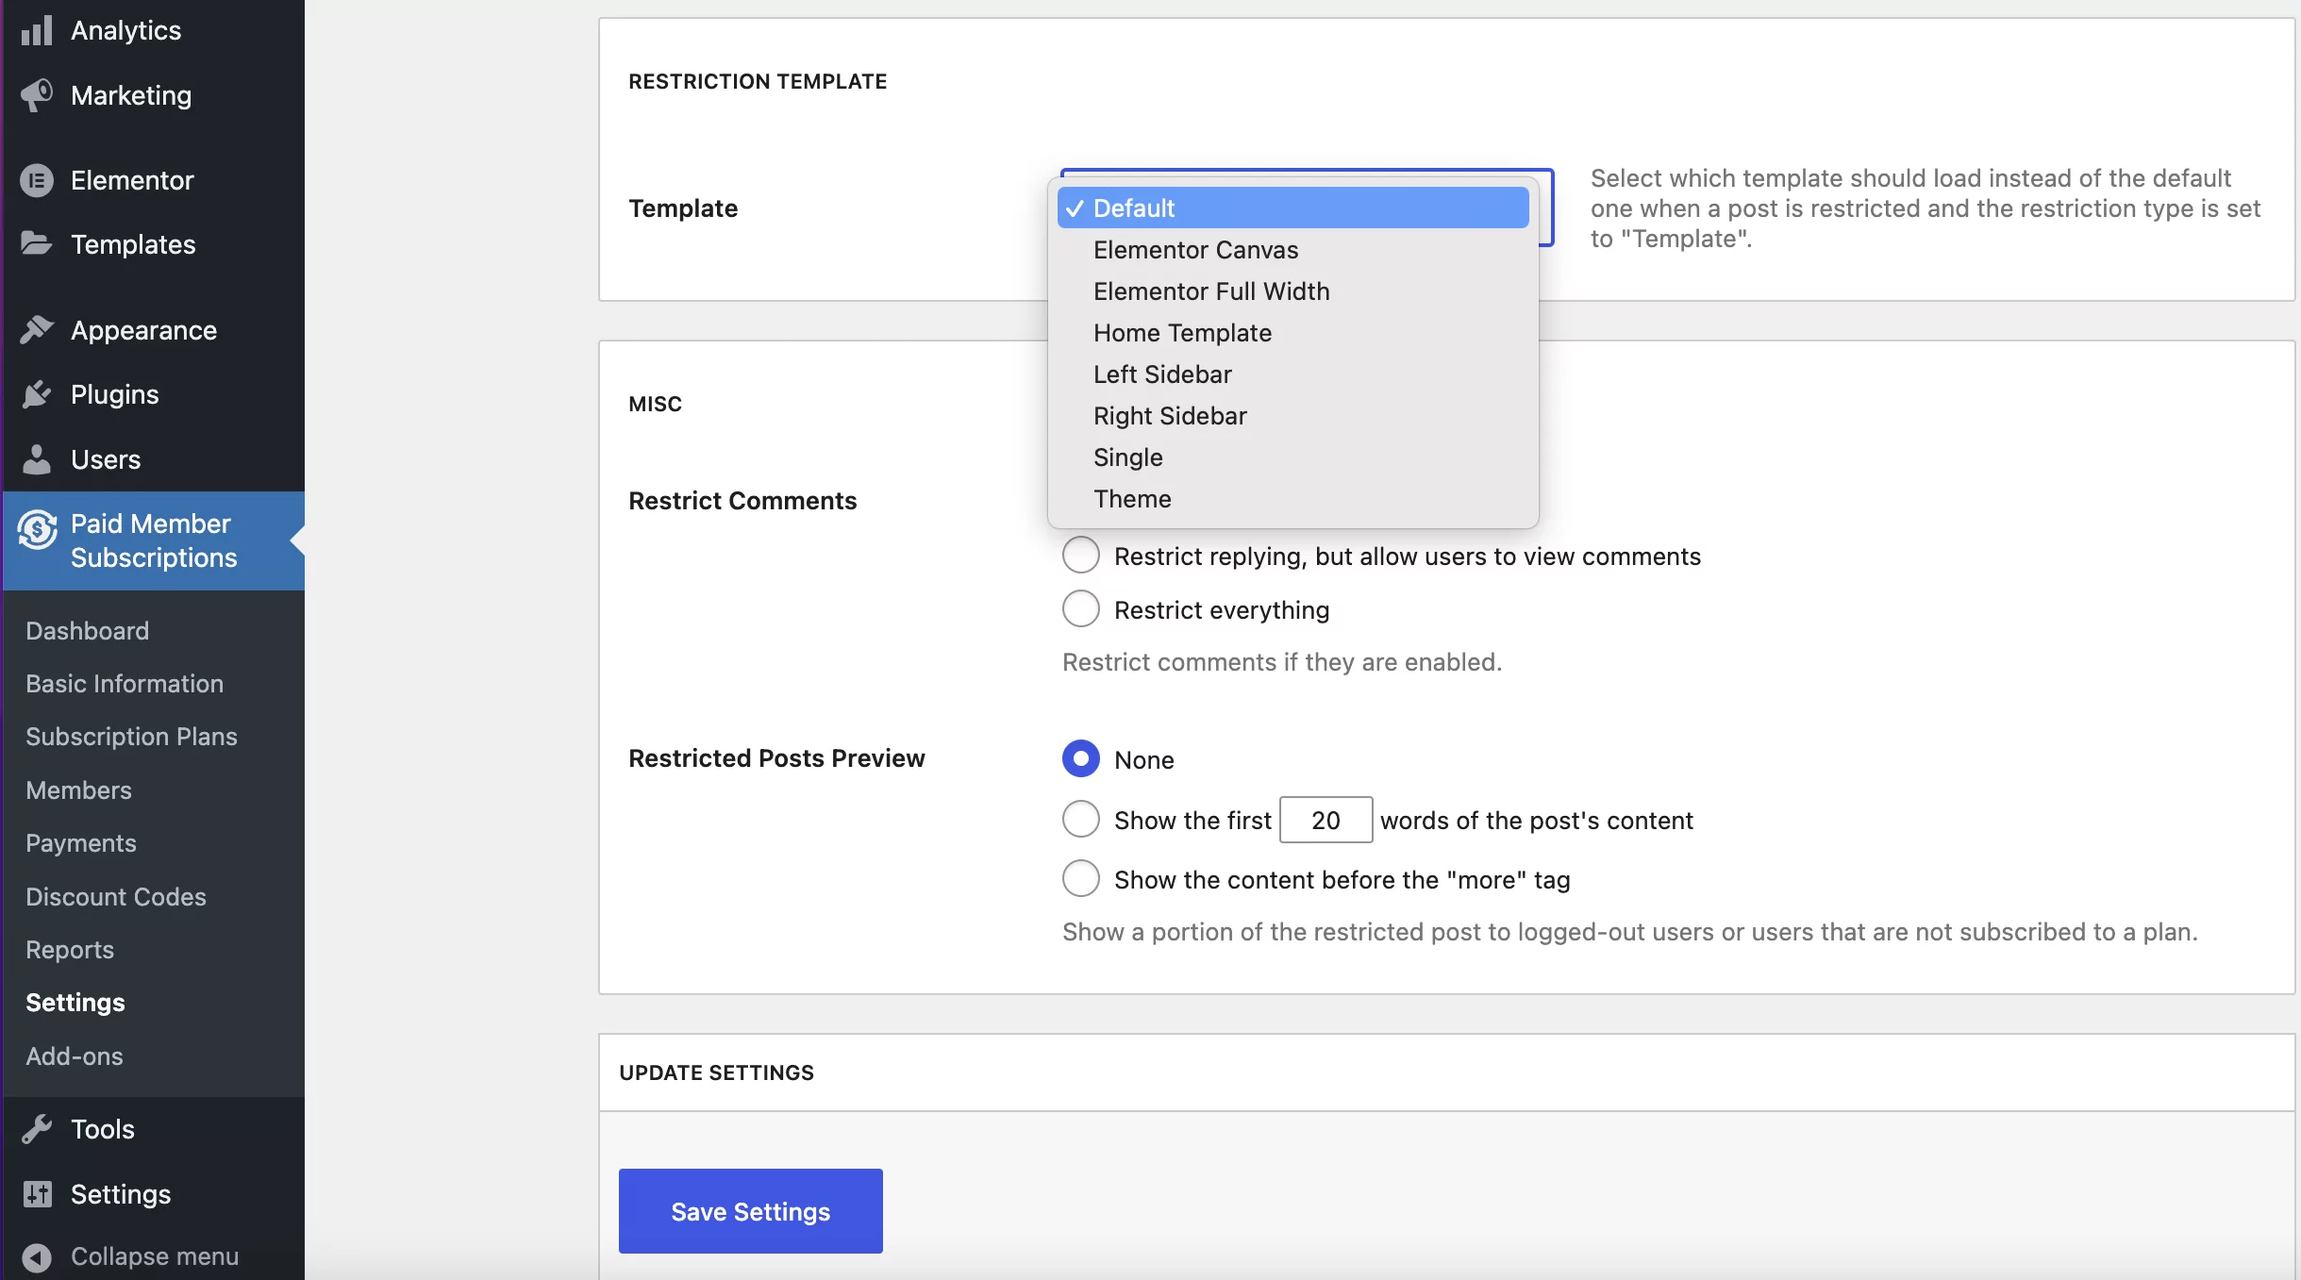Open Subscription Plans submenu
The height and width of the screenshot is (1280, 2301).
point(131,736)
